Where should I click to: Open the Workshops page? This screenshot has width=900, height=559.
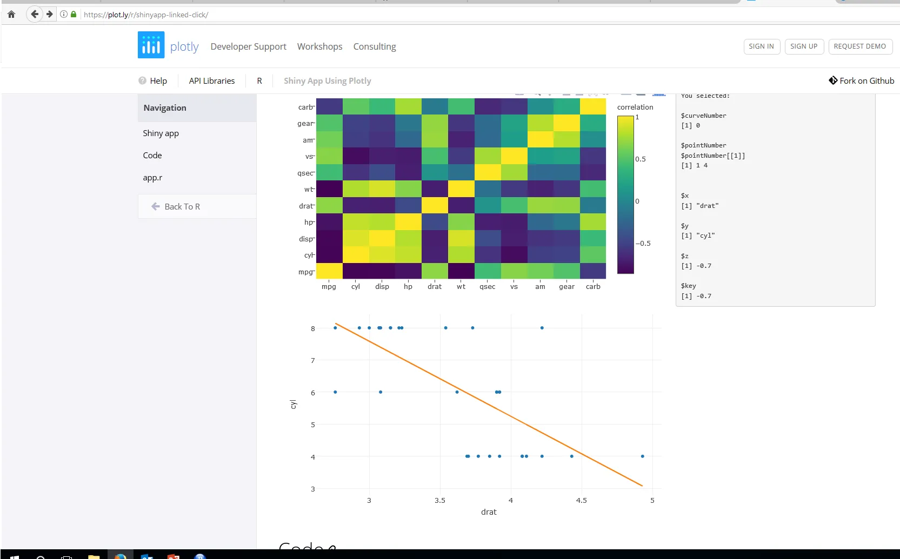(x=320, y=46)
